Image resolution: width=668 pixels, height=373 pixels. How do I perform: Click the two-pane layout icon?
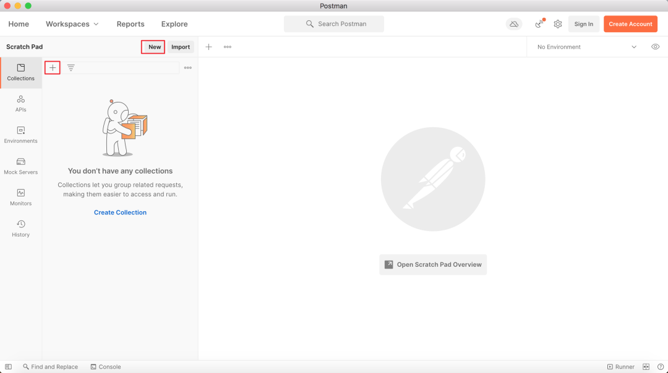(x=646, y=367)
